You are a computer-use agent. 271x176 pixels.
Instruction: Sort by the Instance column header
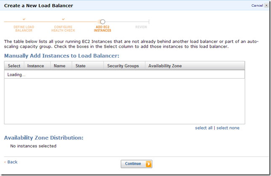click(37, 66)
